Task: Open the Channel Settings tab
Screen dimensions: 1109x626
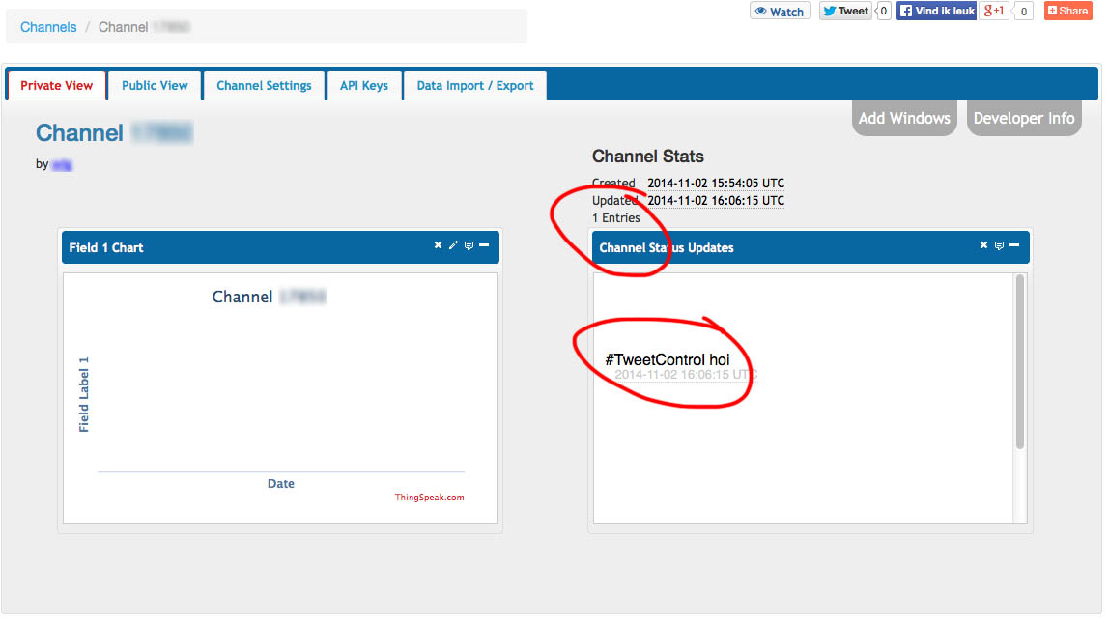Action: [264, 86]
